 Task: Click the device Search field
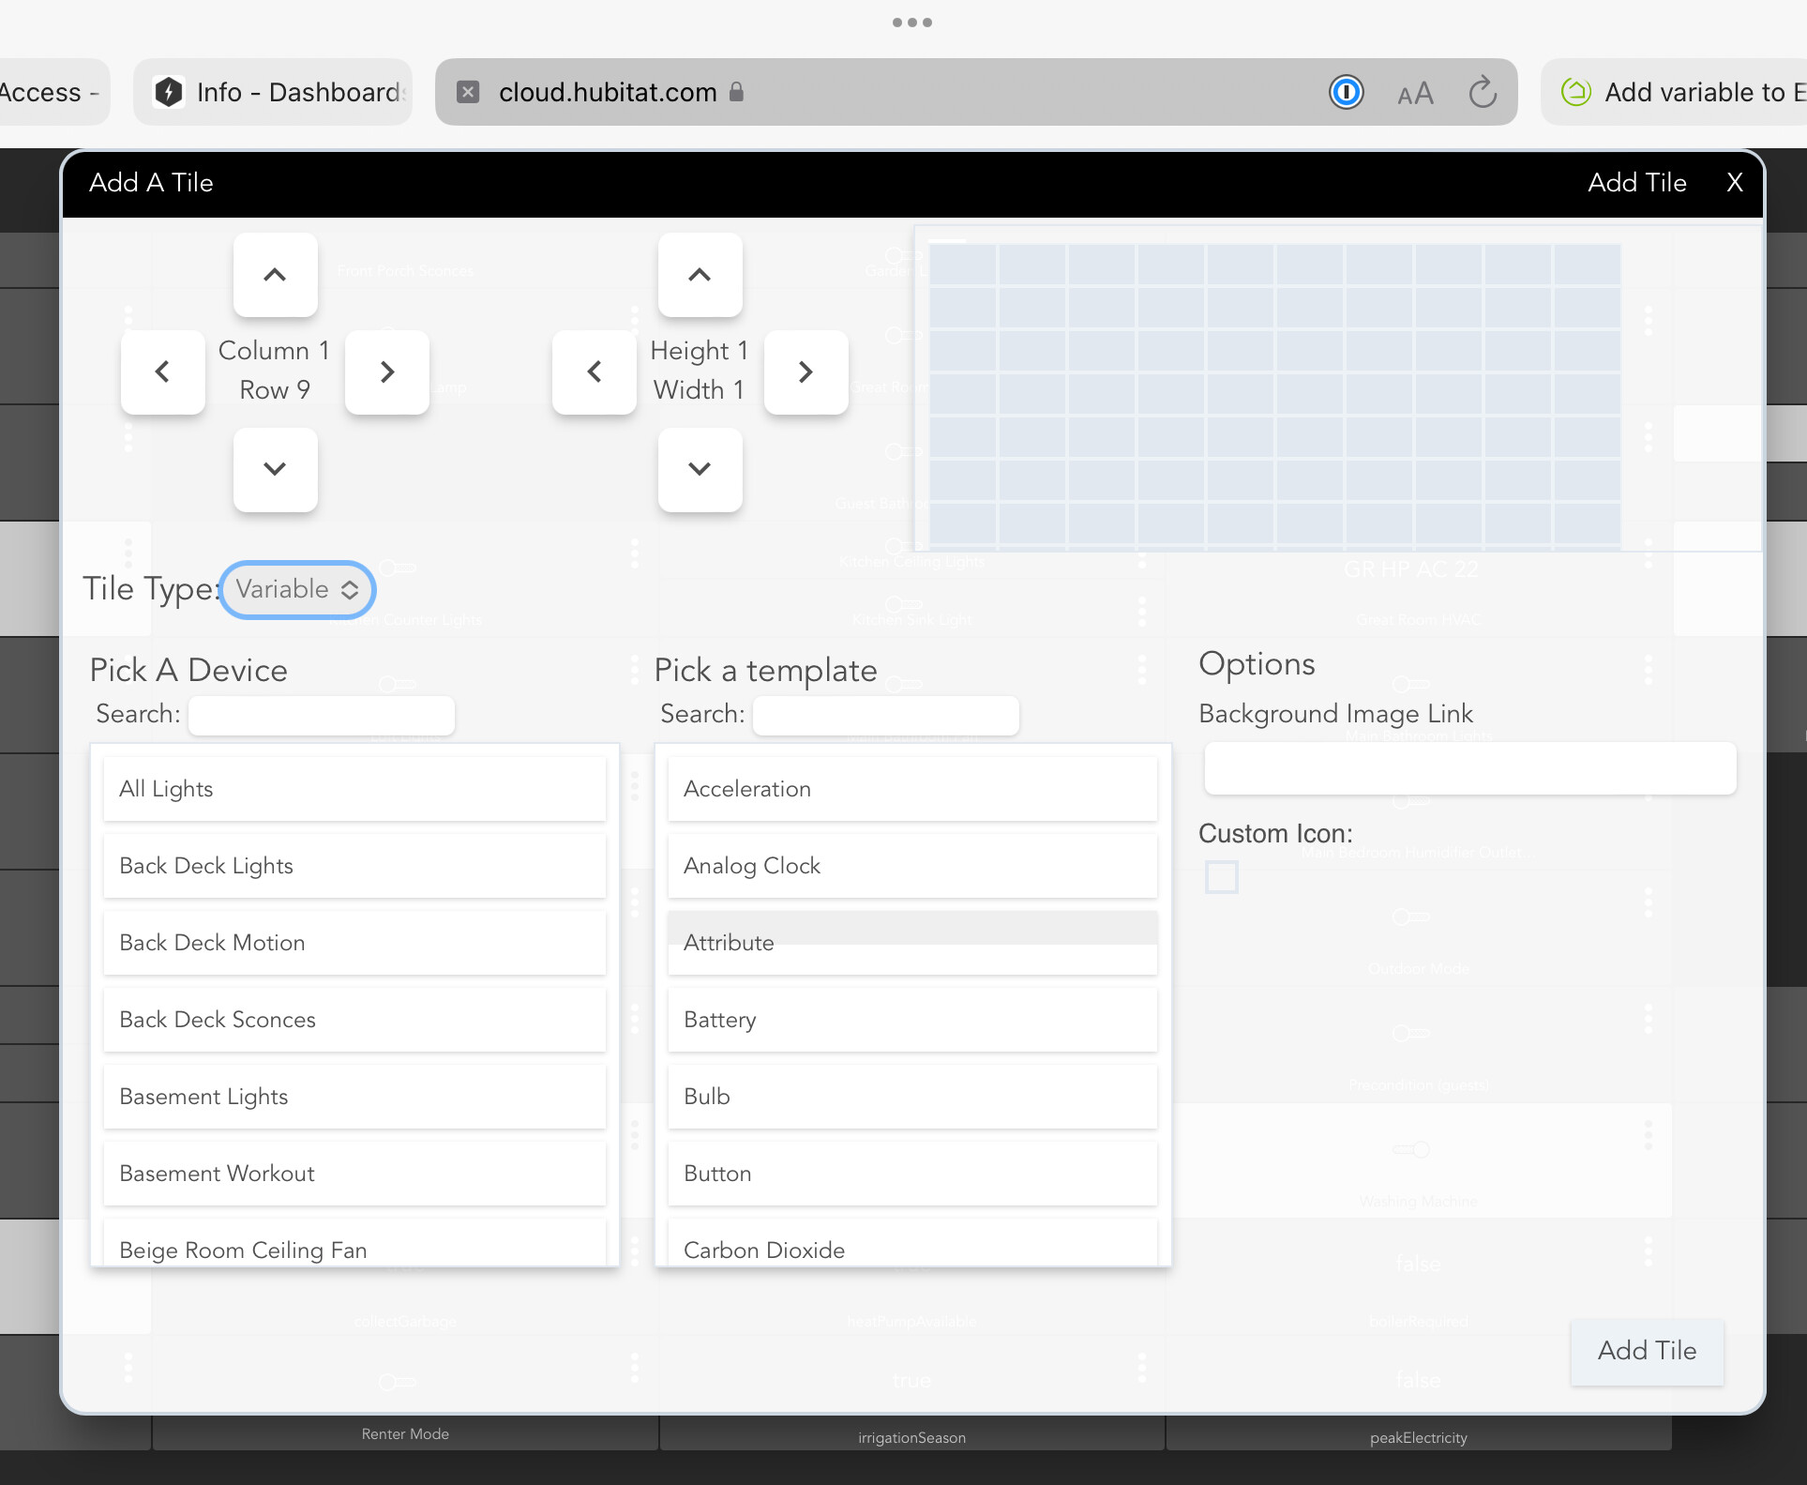point(321,714)
